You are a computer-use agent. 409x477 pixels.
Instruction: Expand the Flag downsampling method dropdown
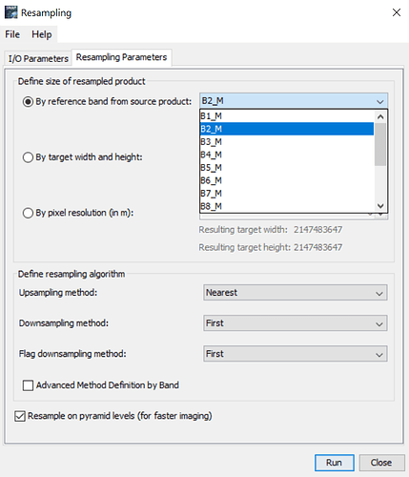296,354
